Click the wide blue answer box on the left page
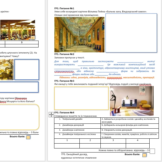This screenshot has height=162, width=162. click(x=19, y=87)
